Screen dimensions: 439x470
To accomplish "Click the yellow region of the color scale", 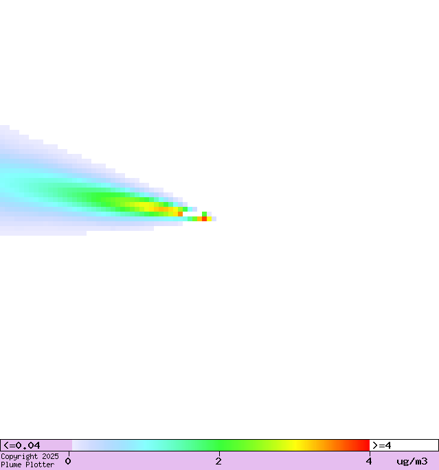I will click(x=295, y=445).
